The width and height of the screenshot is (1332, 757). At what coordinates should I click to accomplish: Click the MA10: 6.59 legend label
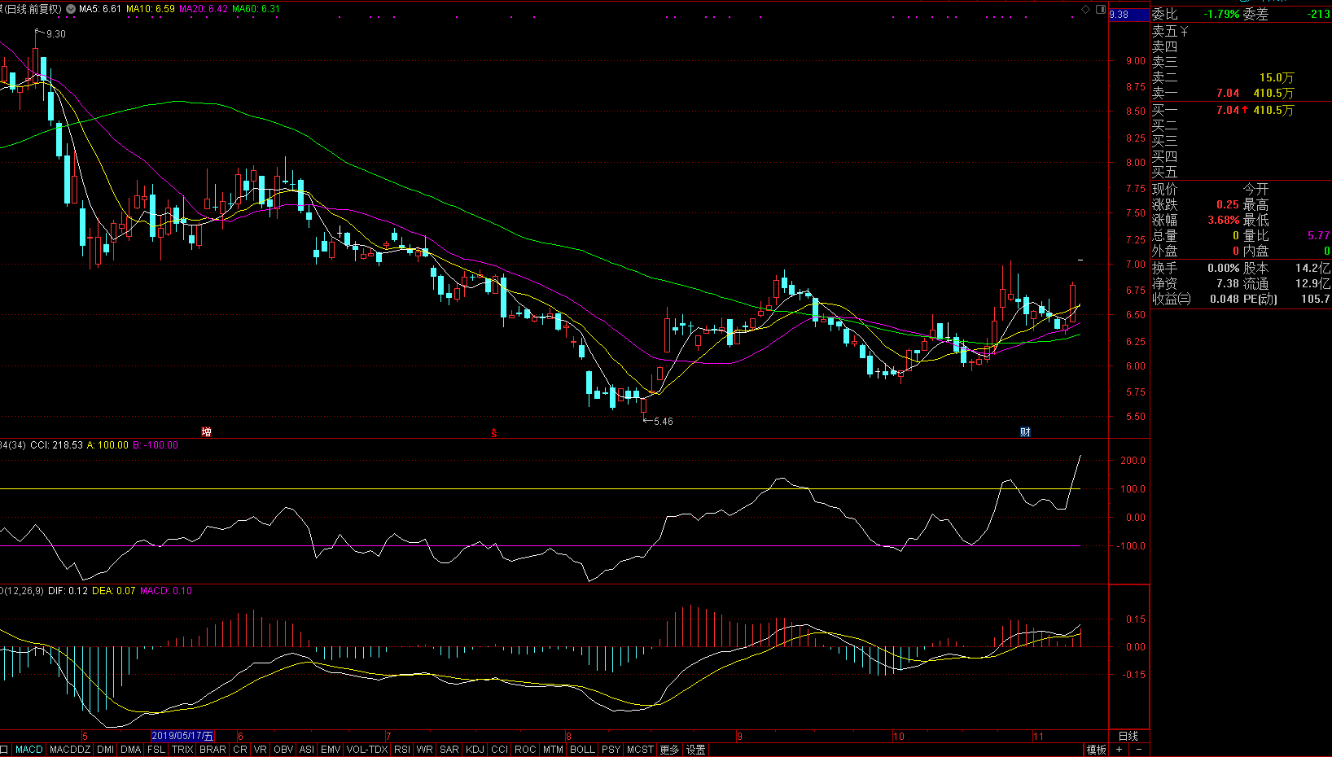click(150, 9)
